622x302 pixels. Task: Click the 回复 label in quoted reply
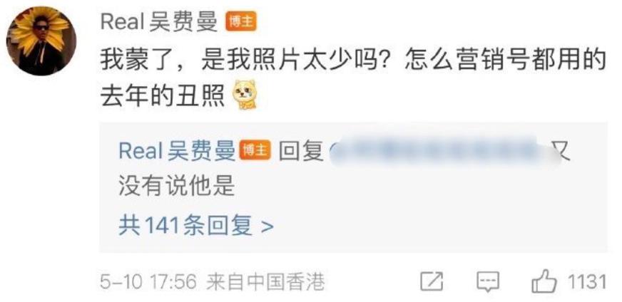tap(300, 152)
